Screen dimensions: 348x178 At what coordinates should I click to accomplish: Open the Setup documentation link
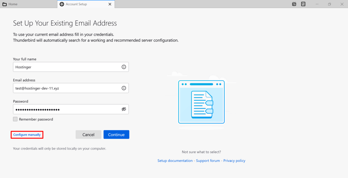tap(175, 161)
